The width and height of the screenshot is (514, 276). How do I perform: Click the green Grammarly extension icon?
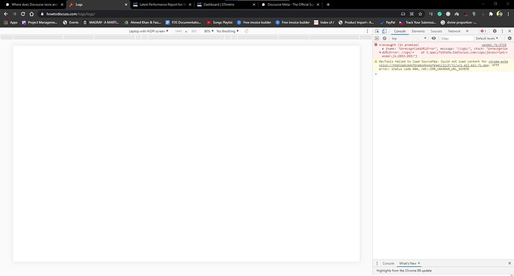tap(440, 14)
